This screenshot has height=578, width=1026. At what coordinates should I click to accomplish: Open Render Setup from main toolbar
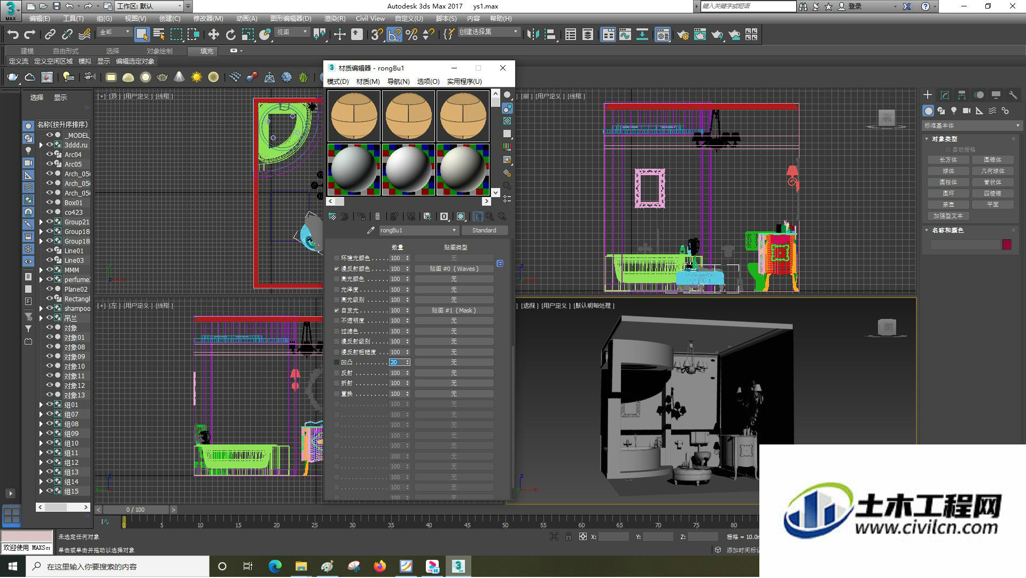(x=682, y=35)
